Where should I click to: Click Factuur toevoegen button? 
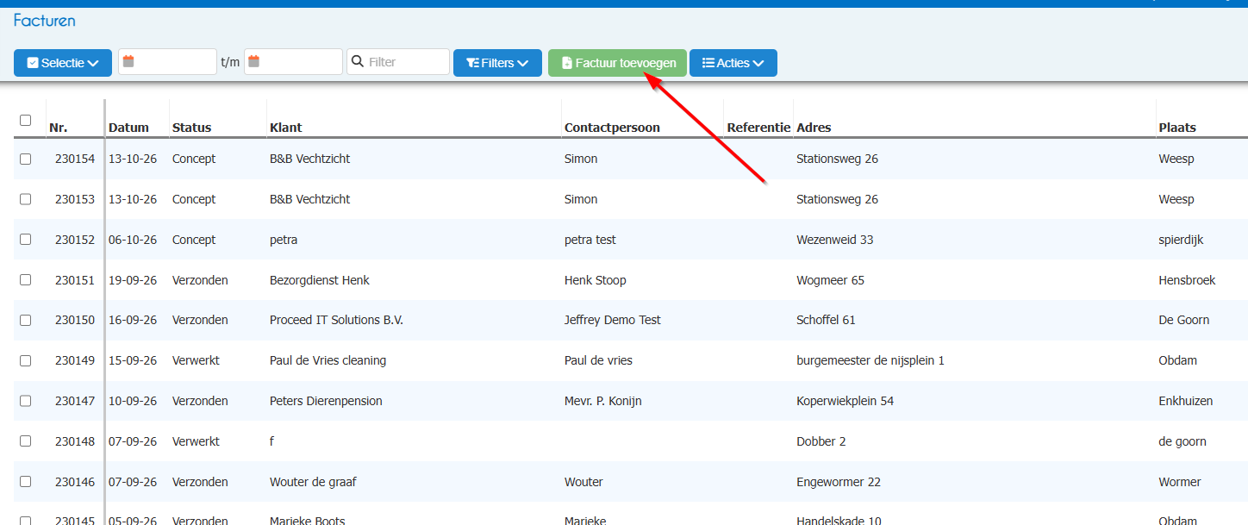[617, 63]
